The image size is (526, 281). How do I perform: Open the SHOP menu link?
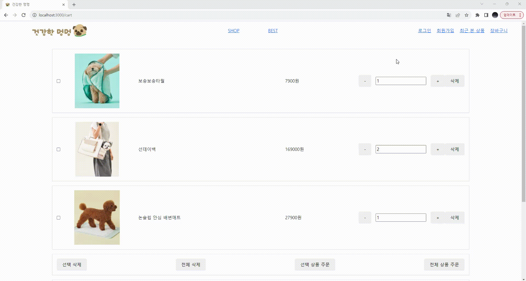234,31
